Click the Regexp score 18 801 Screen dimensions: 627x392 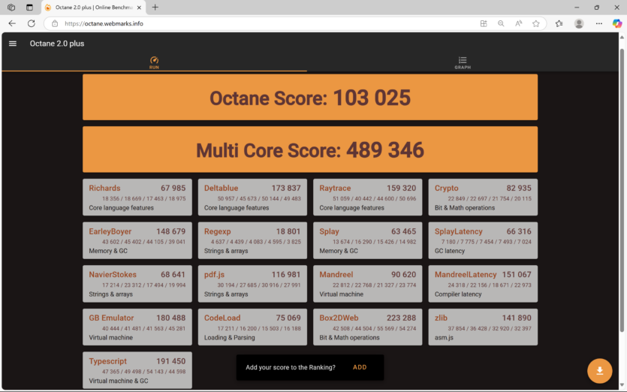tap(288, 231)
